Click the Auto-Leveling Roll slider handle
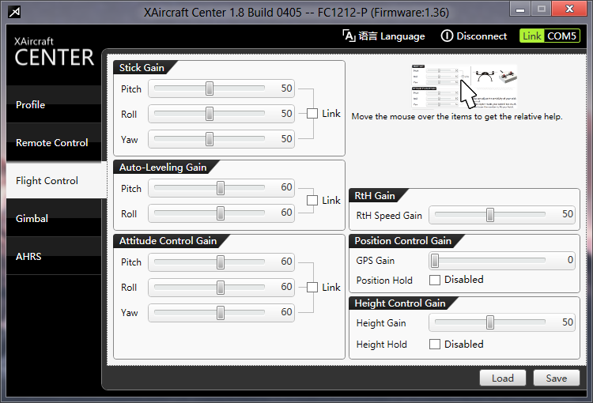The height and width of the screenshot is (403, 593). [221, 213]
